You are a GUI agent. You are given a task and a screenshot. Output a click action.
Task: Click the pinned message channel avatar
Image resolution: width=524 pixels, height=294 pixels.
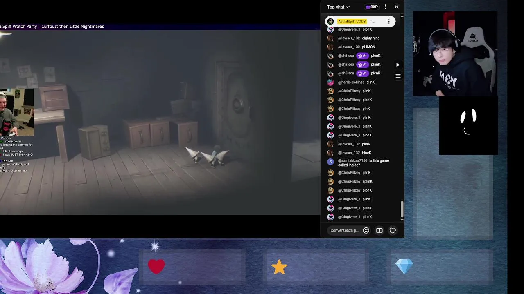(331, 21)
